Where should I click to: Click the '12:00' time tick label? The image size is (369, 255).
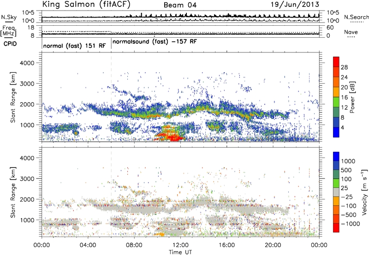click(x=180, y=245)
